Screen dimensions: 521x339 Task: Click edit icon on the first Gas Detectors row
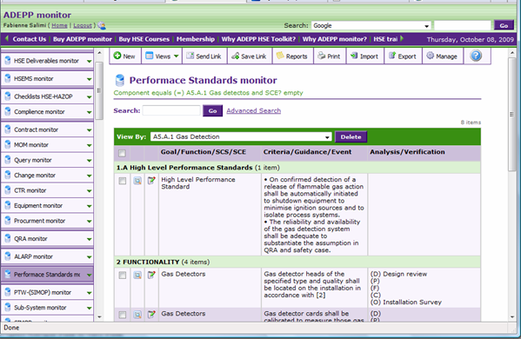coord(151,275)
